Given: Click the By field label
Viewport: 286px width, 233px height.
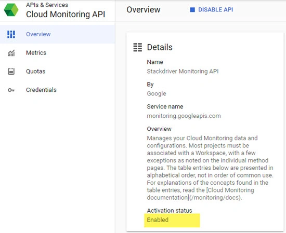Looking at the screenshot, I should click(x=150, y=85).
